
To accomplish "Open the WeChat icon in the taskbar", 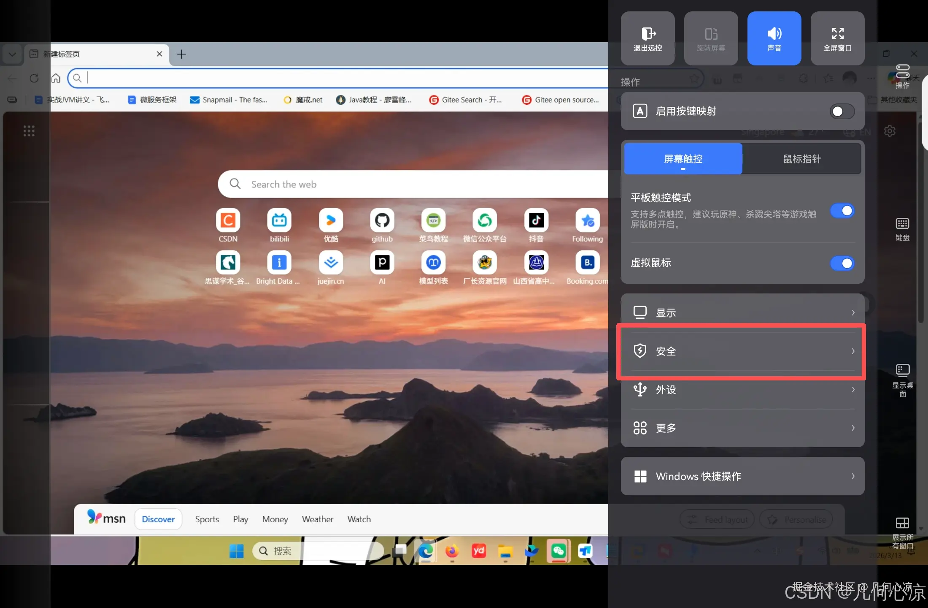I will (558, 551).
